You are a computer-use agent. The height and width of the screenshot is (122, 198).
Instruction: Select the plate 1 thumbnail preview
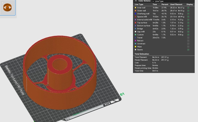coord(7,7)
